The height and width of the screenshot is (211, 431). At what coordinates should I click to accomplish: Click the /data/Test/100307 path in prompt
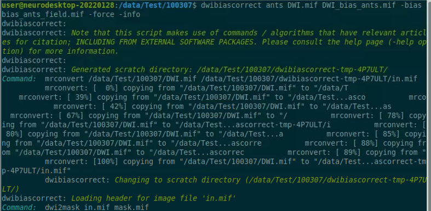(155, 5)
